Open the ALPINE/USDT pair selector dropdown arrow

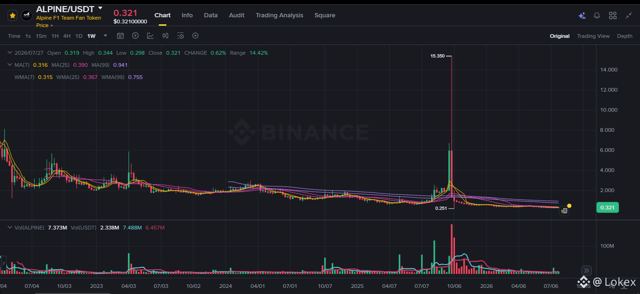pyautogui.click(x=100, y=8)
